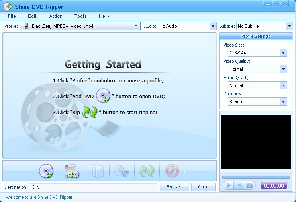
Task: Click the Open destination folder button
Action: pyautogui.click(x=203, y=187)
